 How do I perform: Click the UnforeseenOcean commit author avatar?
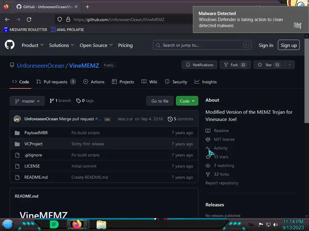point(17,119)
